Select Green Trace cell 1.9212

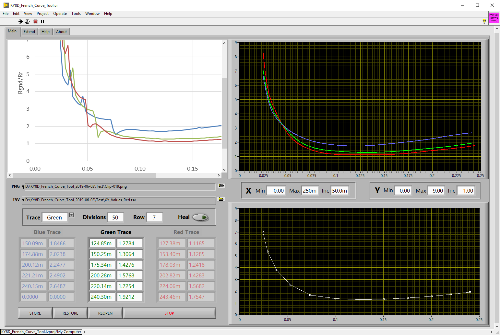coord(130,297)
